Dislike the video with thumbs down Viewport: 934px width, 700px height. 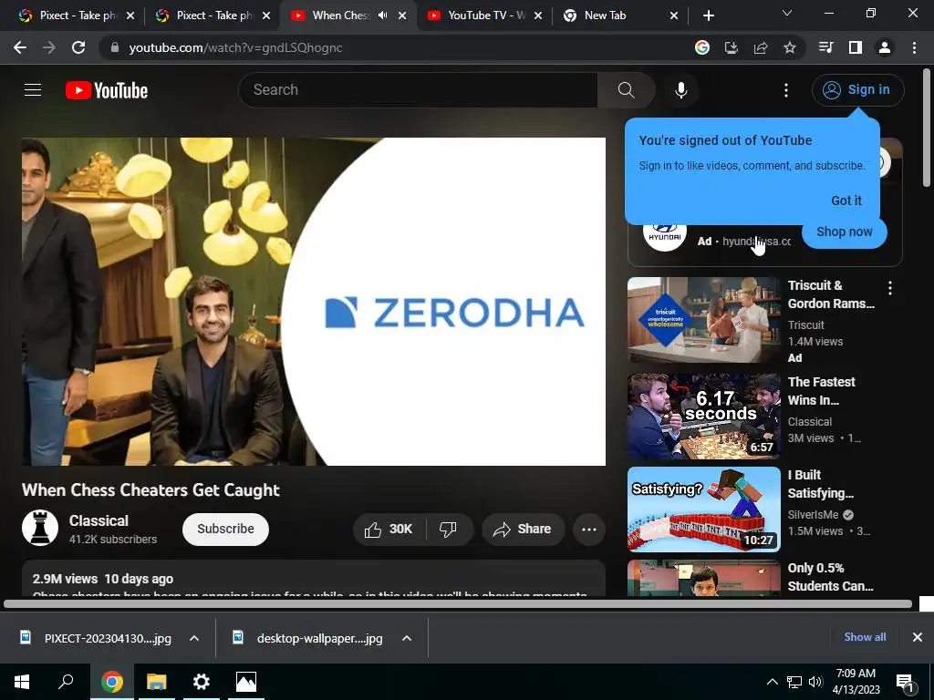[x=448, y=530]
